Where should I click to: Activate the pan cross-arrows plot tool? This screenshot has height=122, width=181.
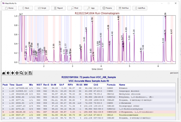tap(17, 72)
